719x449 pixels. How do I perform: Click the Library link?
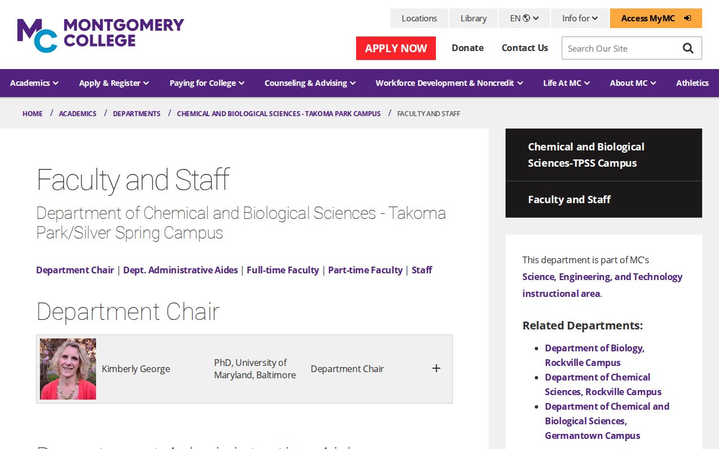tap(474, 18)
